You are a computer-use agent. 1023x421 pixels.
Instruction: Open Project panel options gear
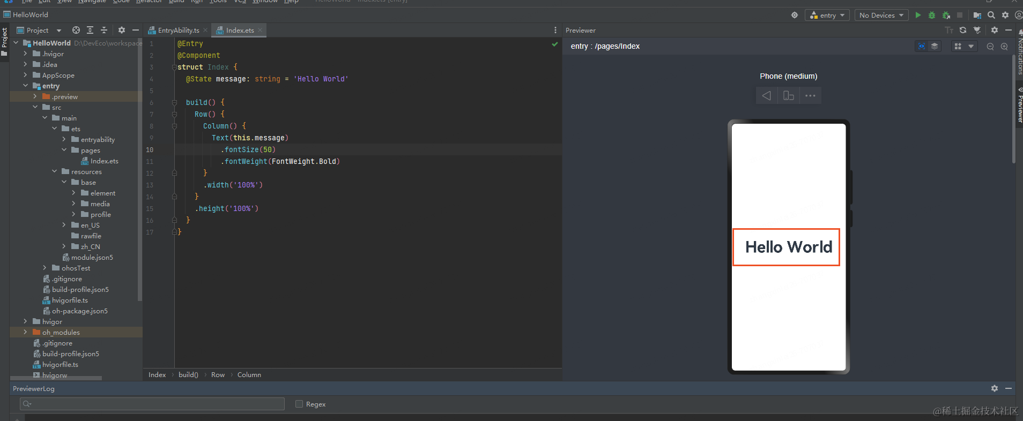coord(122,30)
